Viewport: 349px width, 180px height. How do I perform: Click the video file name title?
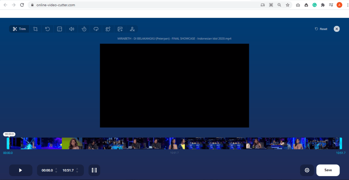click(174, 39)
